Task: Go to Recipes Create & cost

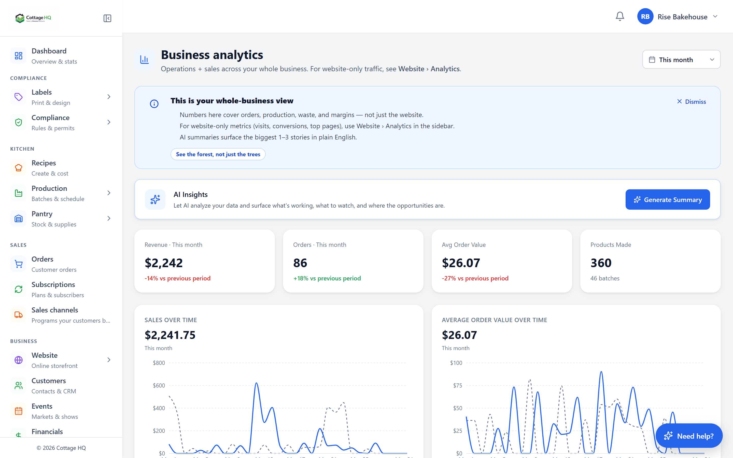Action: coord(61,168)
